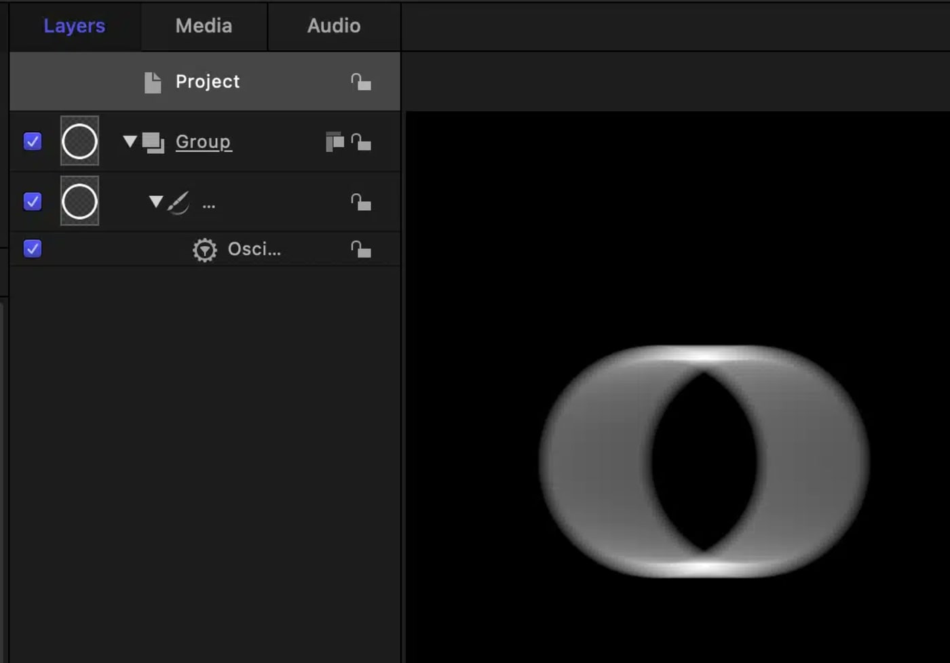Switch to the Layers tab
This screenshot has width=950, height=663.
74,26
